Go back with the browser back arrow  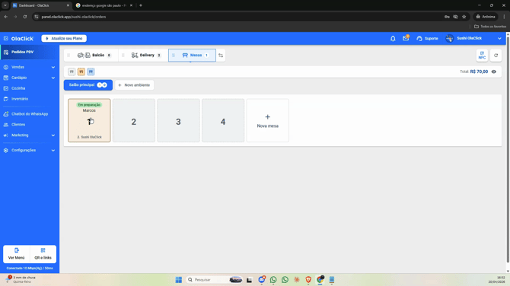6,17
